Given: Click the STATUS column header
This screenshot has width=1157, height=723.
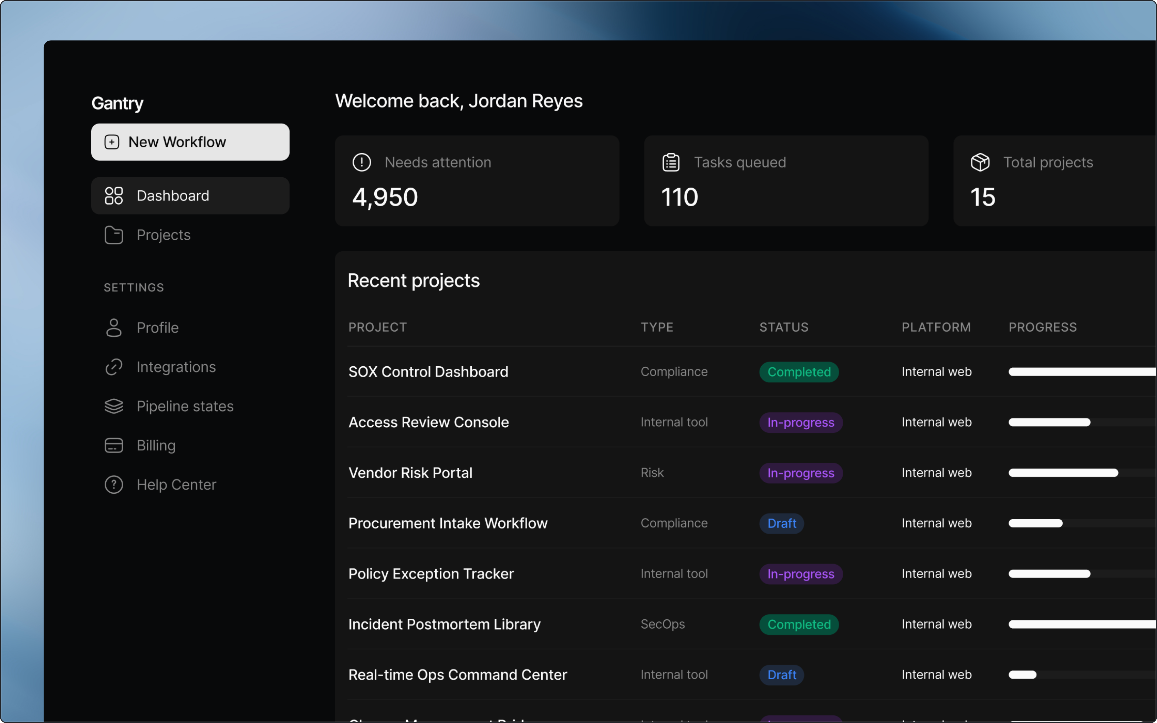Looking at the screenshot, I should 784,327.
